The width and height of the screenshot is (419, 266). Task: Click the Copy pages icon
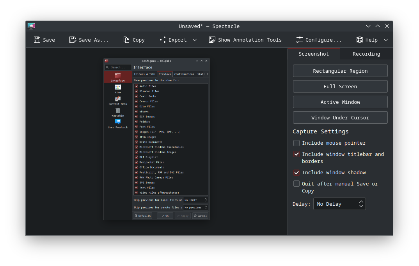point(126,40)
